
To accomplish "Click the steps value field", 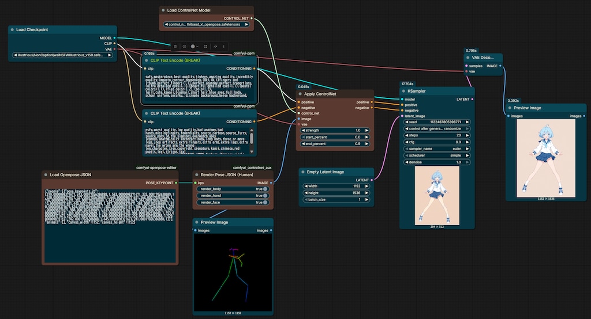I will pyautogui.click(x=437, y=135).
